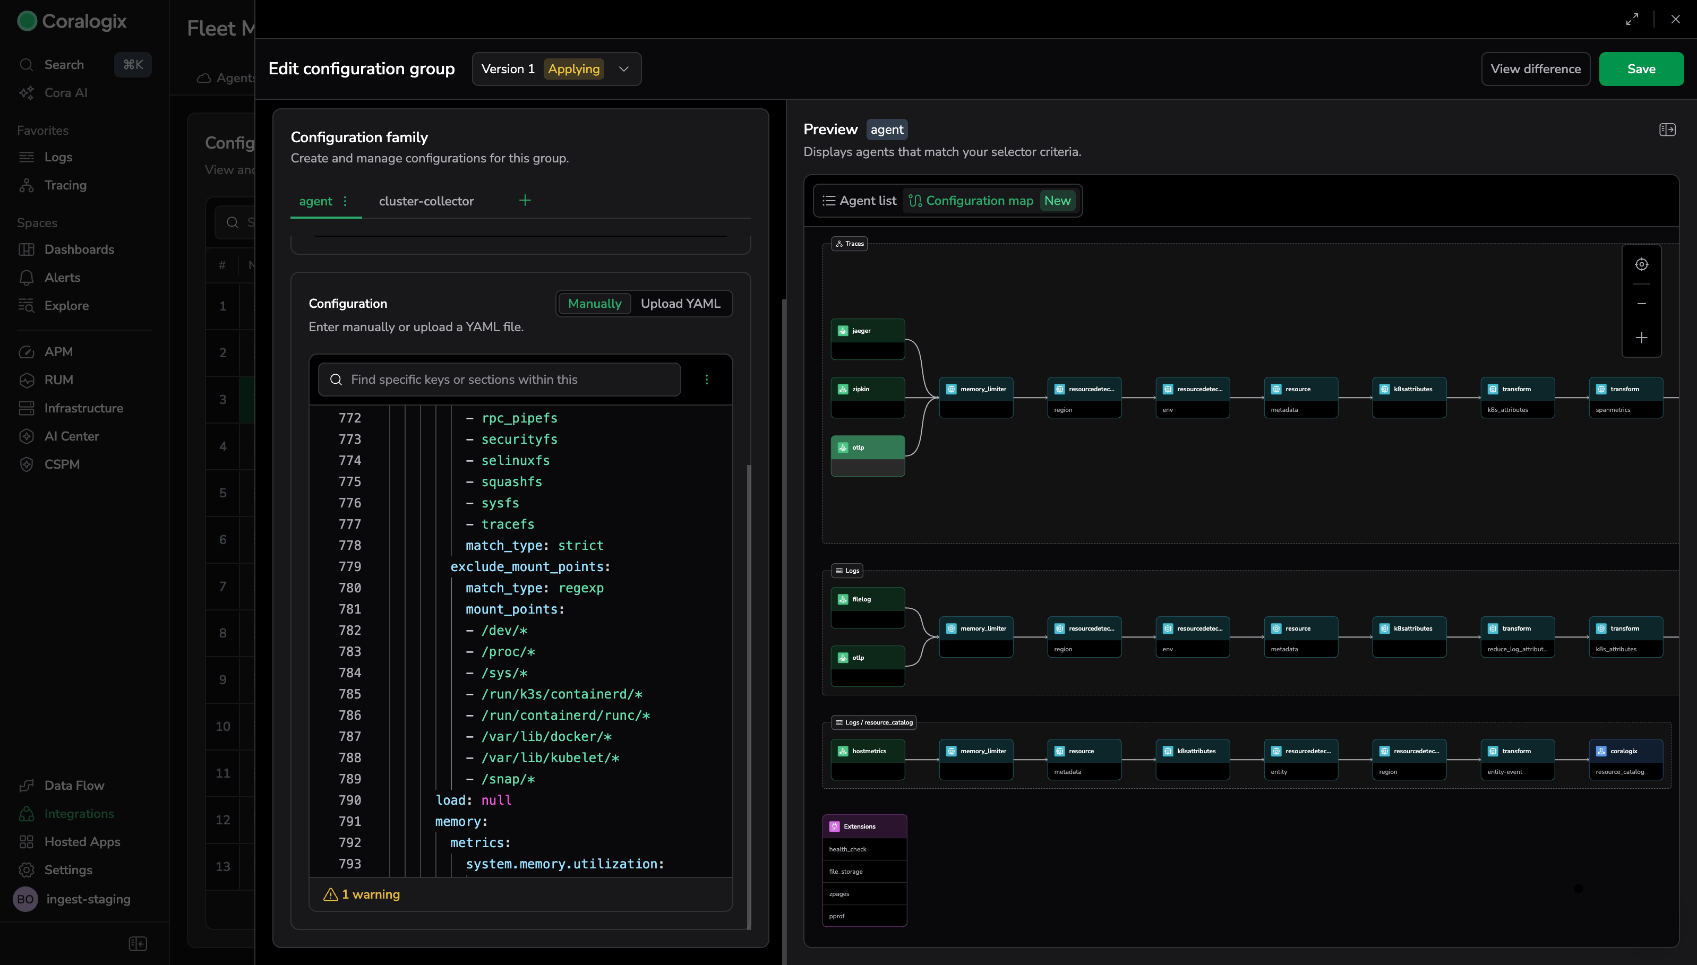The height and width of the screenshot is (965, 1697).
Task: Switch configuration mode to Upload YAML
Action: [x=680, y=304]
